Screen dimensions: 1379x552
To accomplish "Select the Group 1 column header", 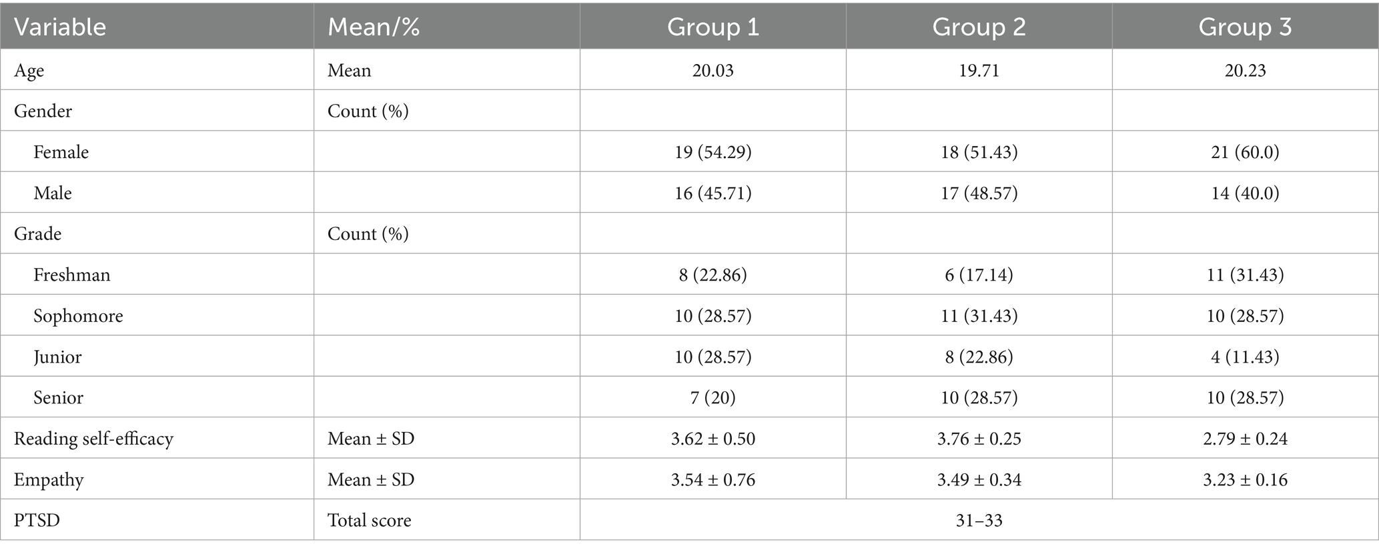I will pyautogui.click(x=713, y=27).
